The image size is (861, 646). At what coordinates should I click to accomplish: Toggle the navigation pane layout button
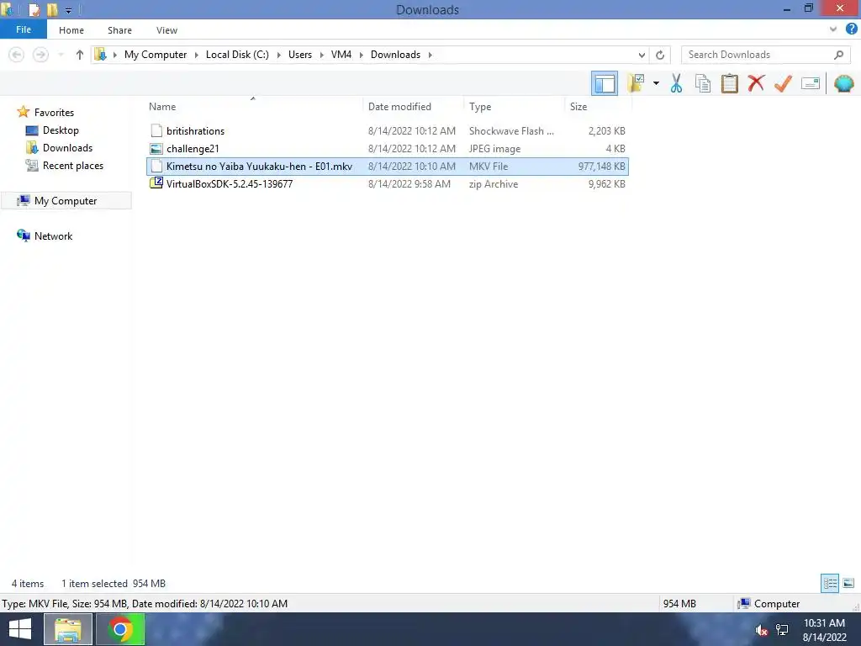pyautogui.click(x=604, y=83)
